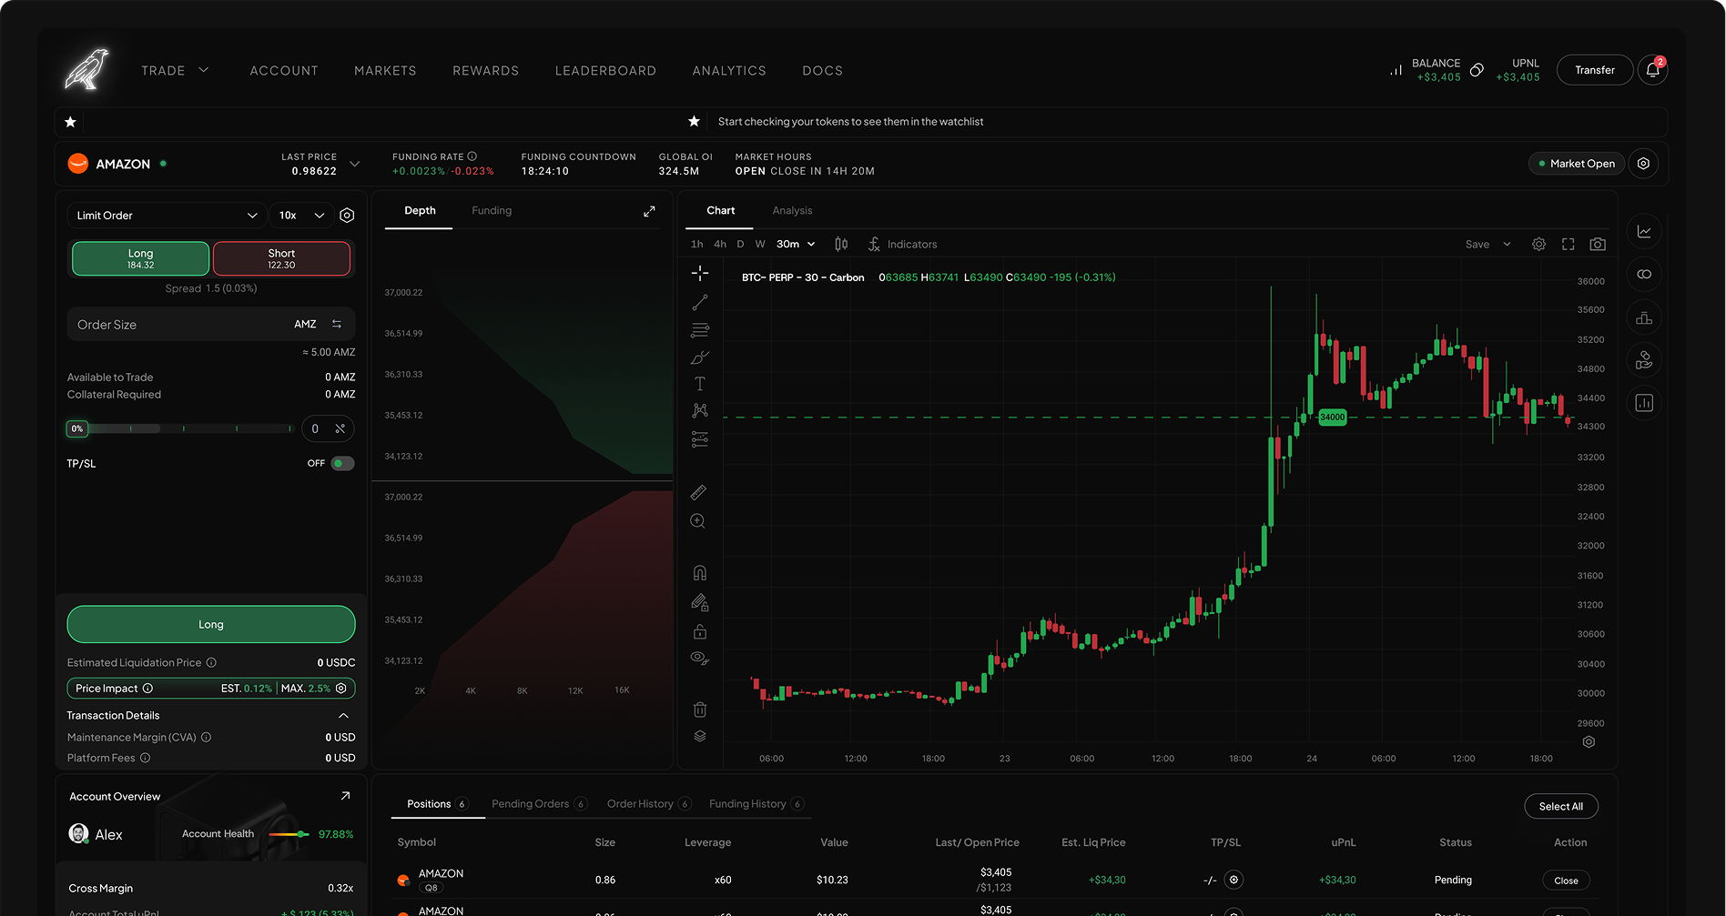Screen dimensions: 1726x916
Task: Open the bar chart icon in right sidebar
Action: pos(1644,403)
